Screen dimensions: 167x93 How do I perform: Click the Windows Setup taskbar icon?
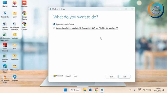102,90
